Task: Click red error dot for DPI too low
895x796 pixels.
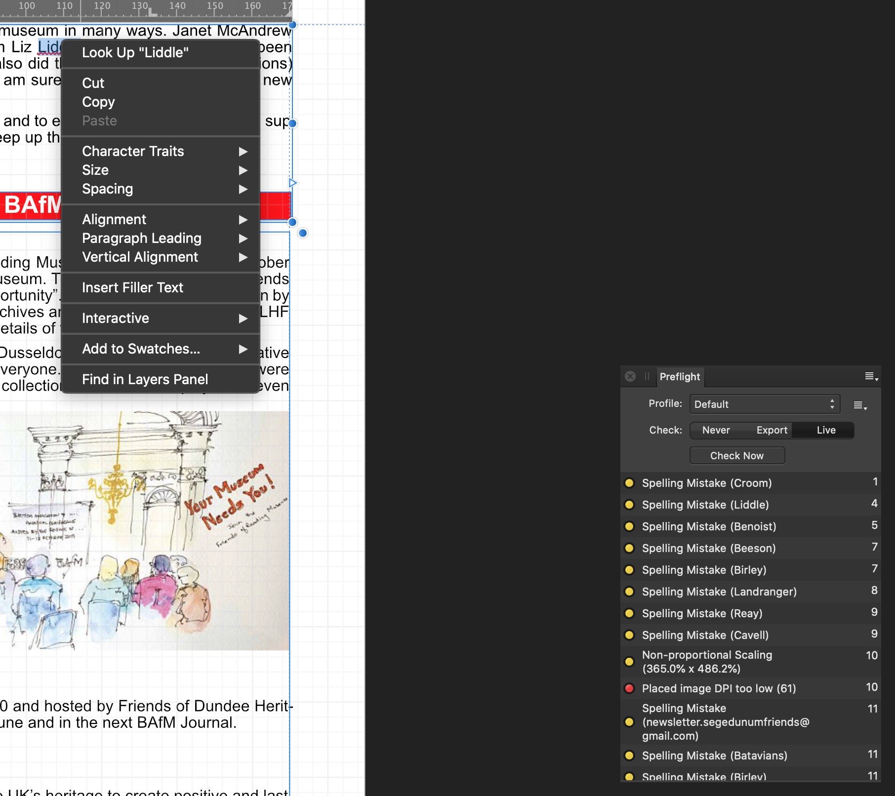Action: (629, 688)
